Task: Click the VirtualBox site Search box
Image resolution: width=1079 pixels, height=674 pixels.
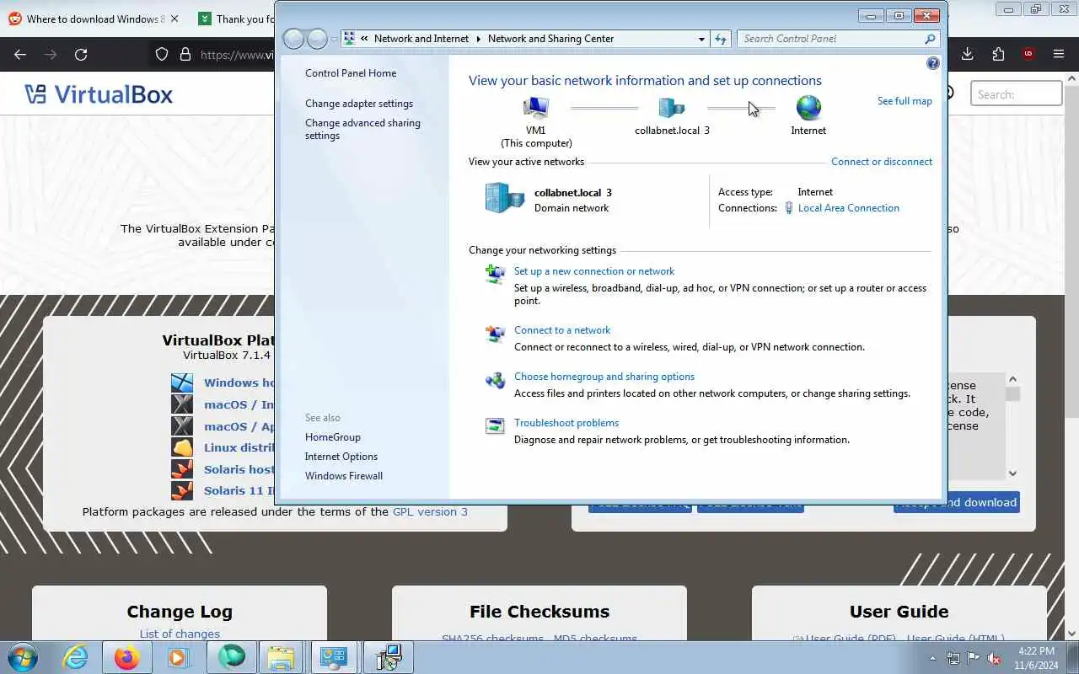Action: [x=1016, y=94]
